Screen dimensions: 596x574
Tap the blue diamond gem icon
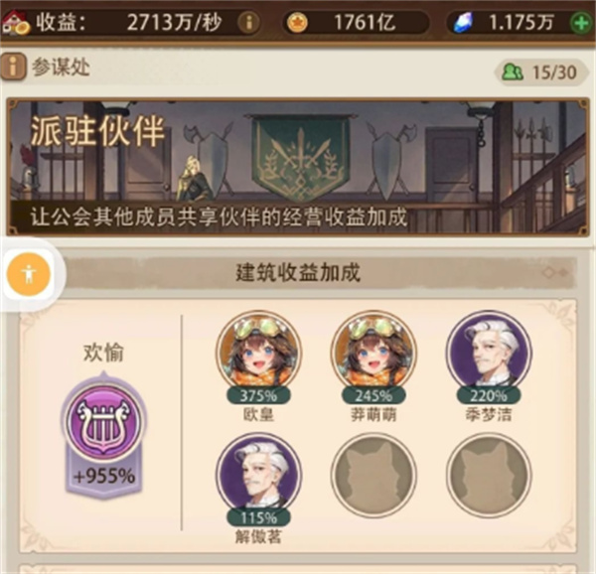pyautogui.click(x=463, y=23)
